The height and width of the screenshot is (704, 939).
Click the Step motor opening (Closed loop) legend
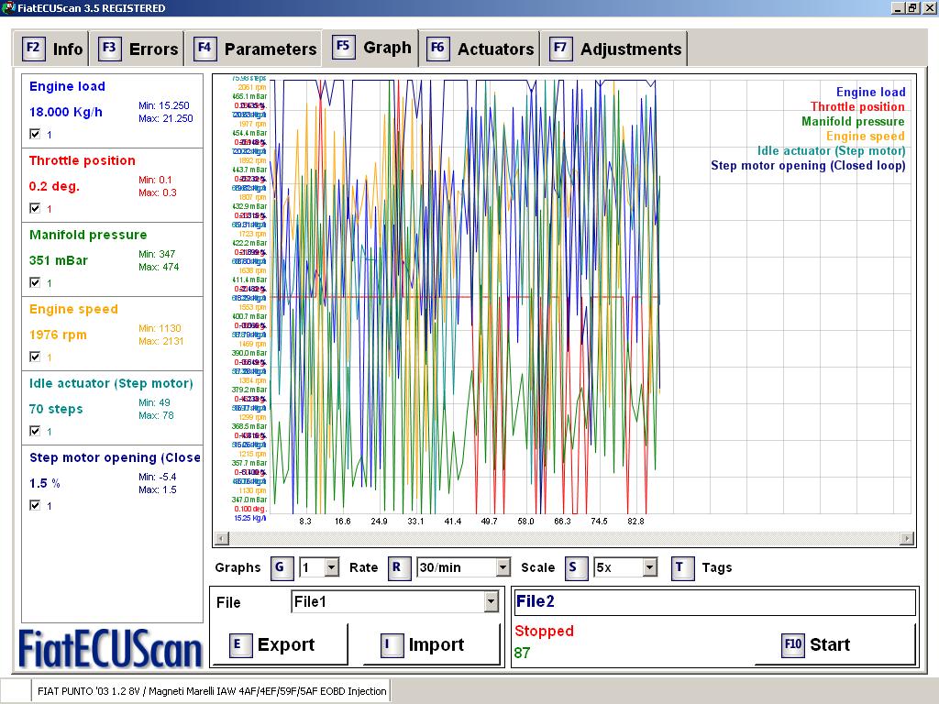[808, 166]
